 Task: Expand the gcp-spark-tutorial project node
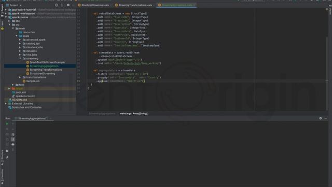pos(6,10)
